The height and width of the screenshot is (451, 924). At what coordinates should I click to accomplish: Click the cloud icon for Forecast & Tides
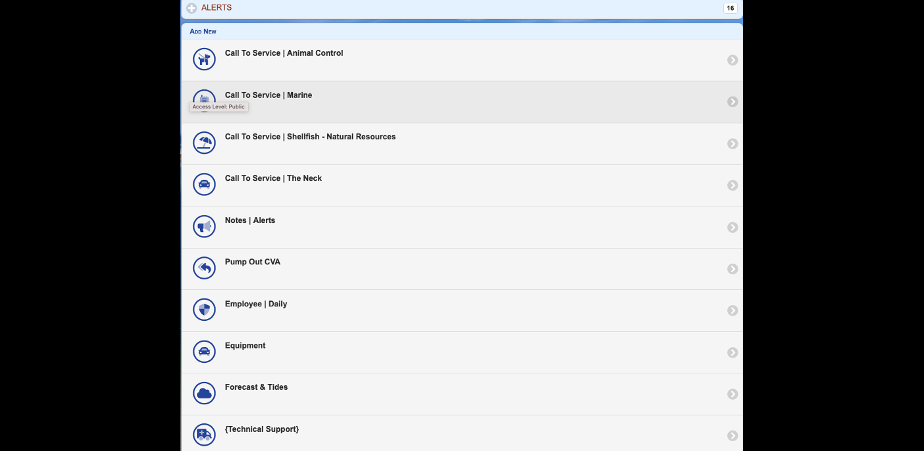click(x=204, y=393)
